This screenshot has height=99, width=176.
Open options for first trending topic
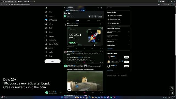[x=128, y=32]
